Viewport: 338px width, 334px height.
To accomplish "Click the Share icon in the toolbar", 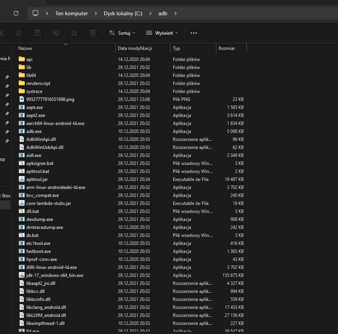I will [x=74, y=33].
